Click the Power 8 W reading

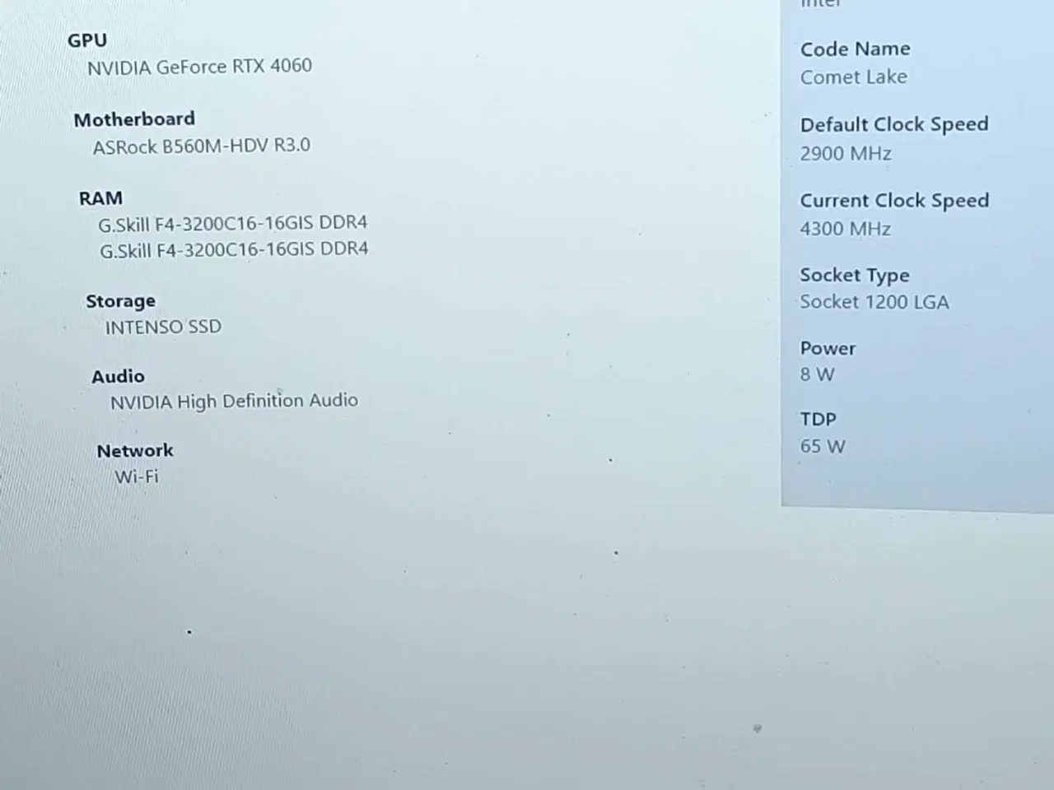coord(817,374)
